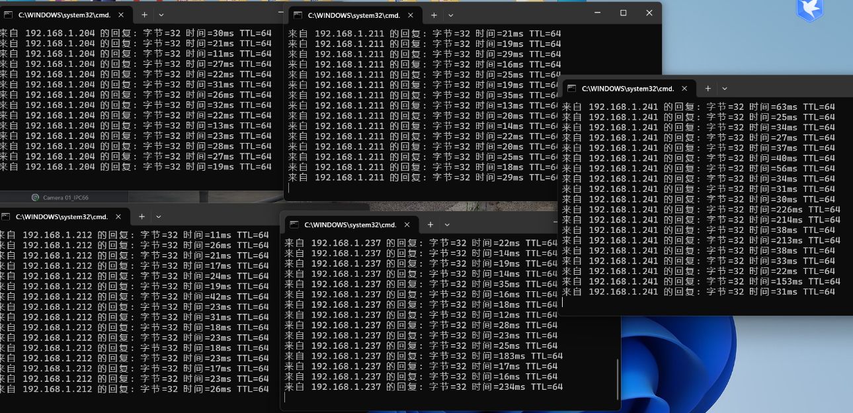This screenshot has height=413, width=853.
Task: Select the cmd.exe tab pinging 192.168.1.212
Action: [63, 216]
